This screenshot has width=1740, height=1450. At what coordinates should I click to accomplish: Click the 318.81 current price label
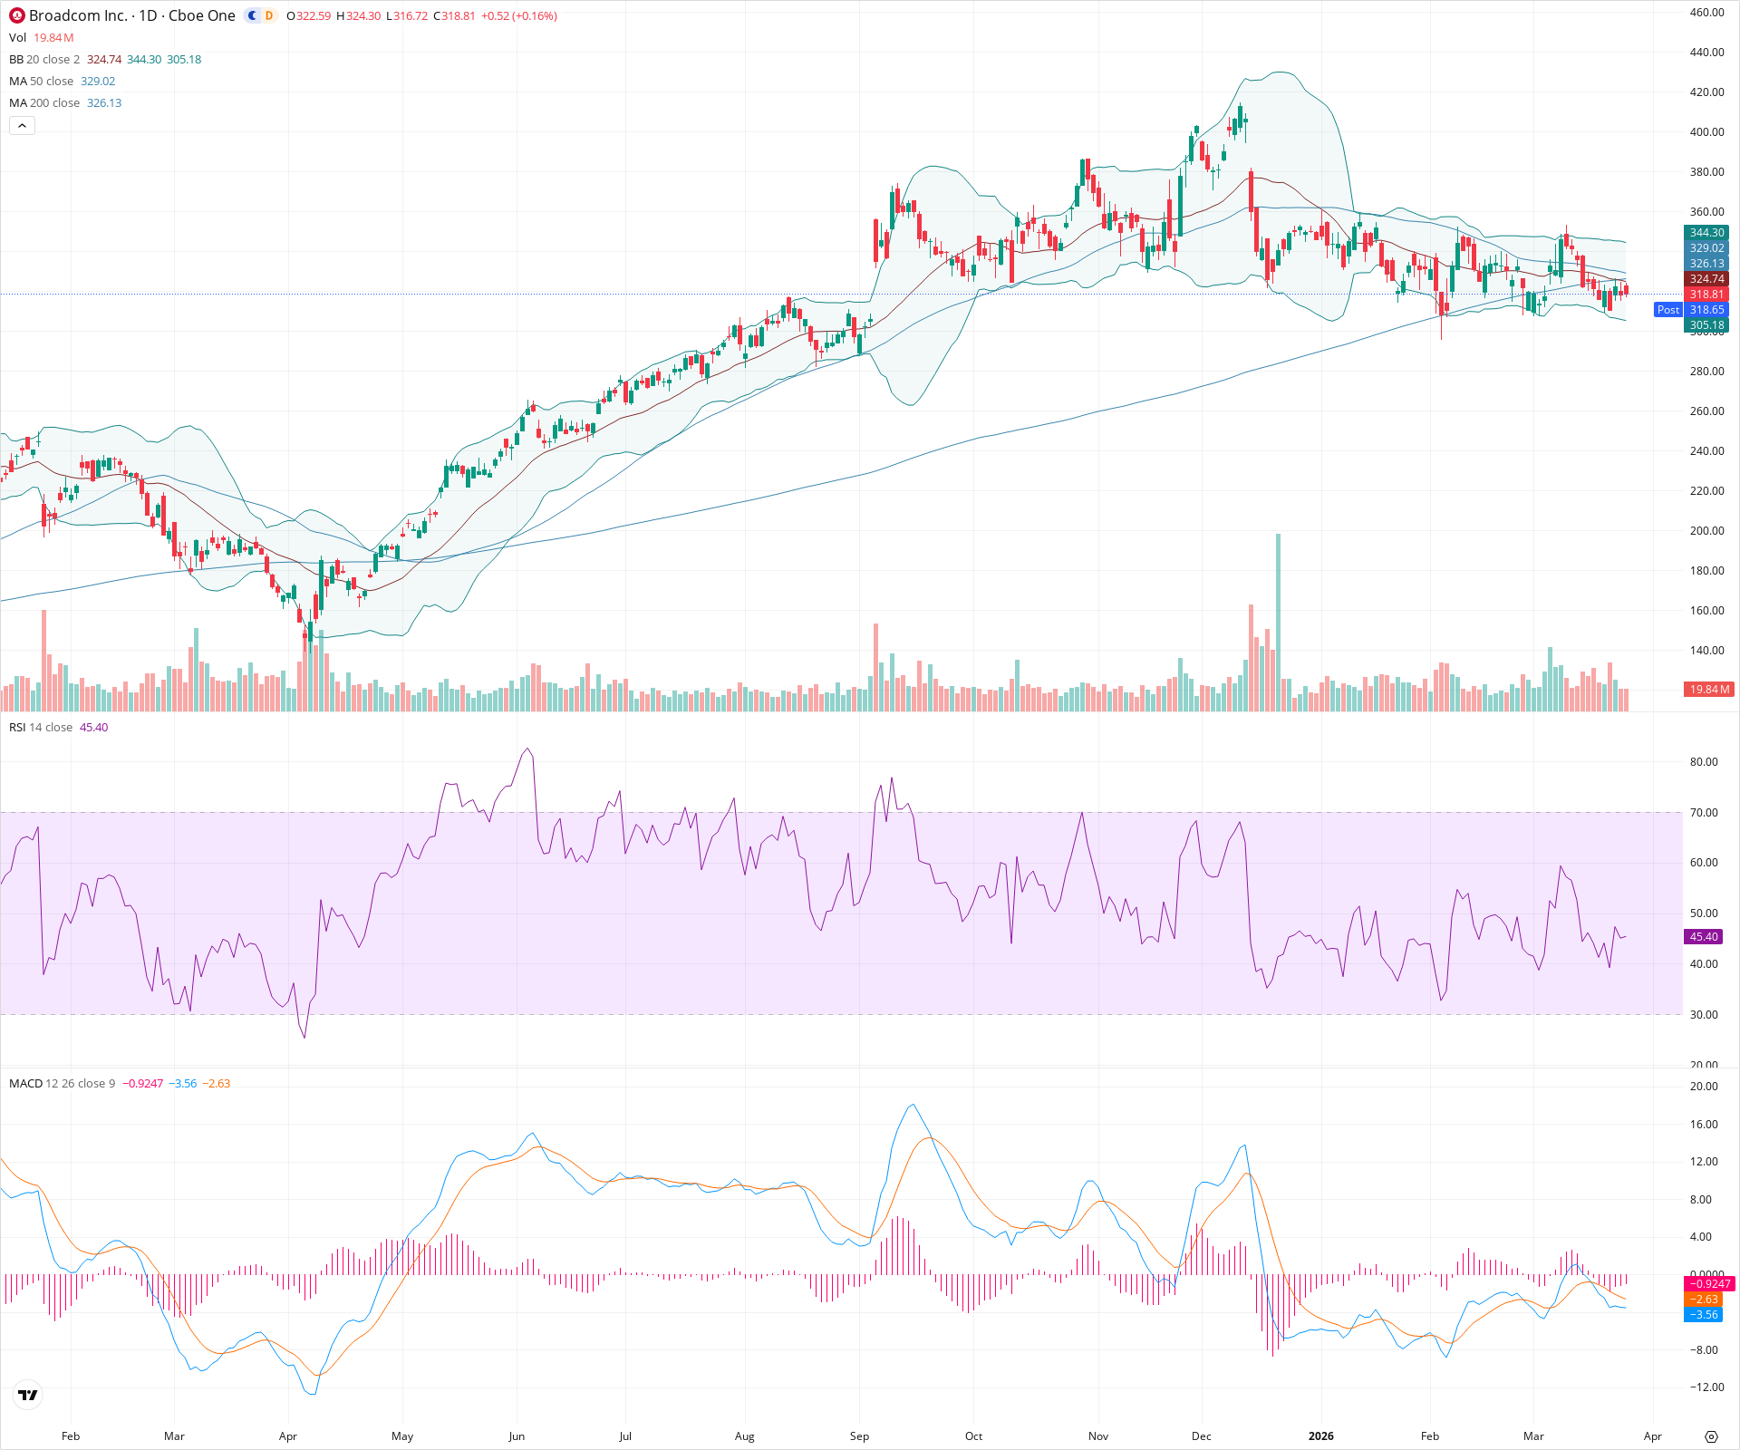click(1706, 295)
